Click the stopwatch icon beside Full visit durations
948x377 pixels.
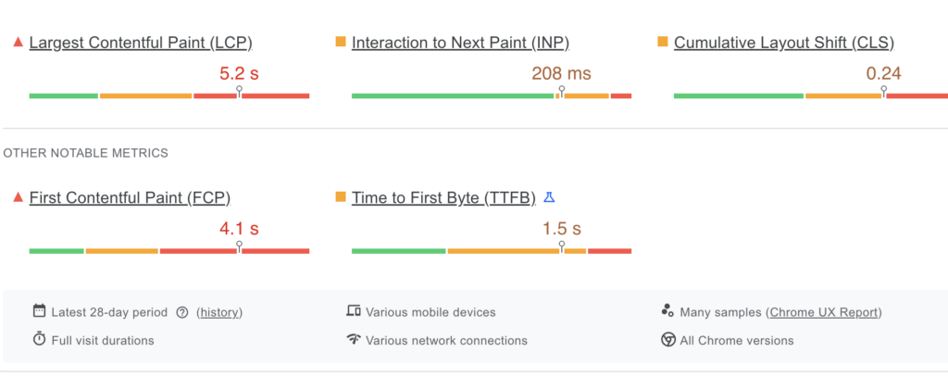[39, 340]
